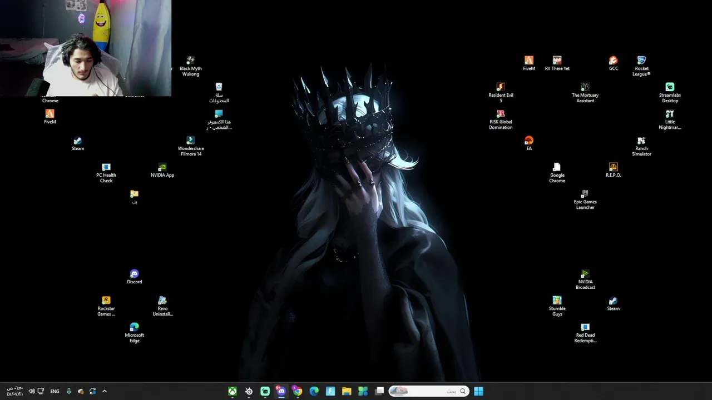712x400 pixels.
Task: Launch Stumble Guys shortcut
Action: pyautogui.click(x=557, y=306)
